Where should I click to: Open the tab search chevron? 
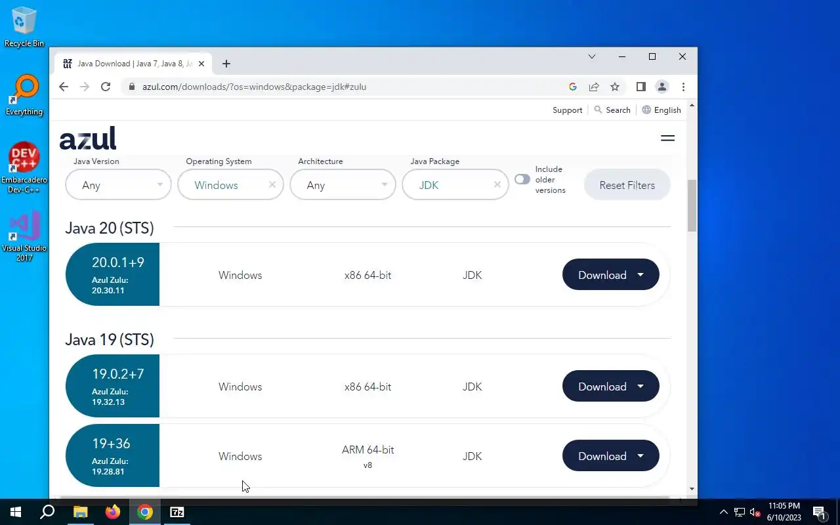pyautogui.click(x=592, y=57)
